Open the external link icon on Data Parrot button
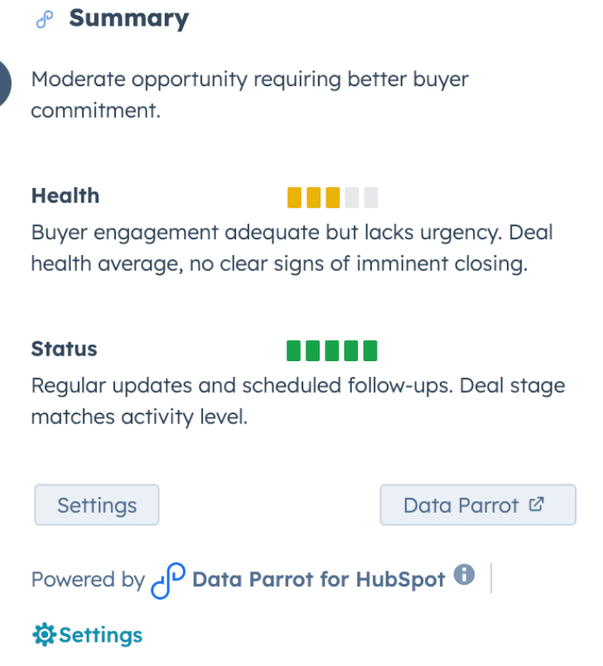 (538, 504)
